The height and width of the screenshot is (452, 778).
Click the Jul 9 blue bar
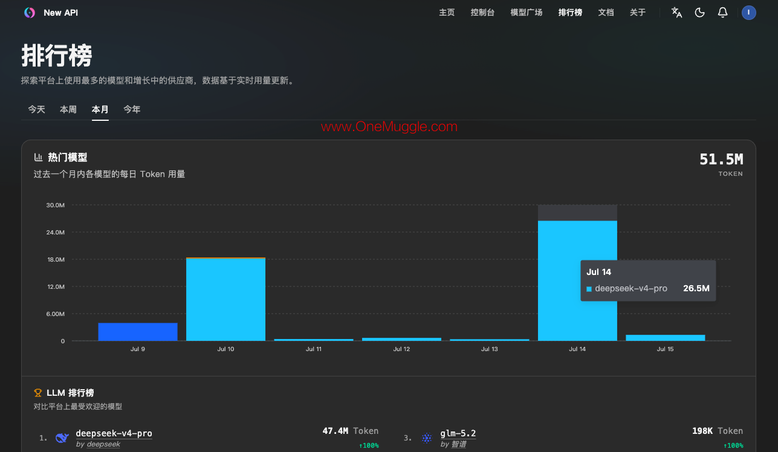138,332
